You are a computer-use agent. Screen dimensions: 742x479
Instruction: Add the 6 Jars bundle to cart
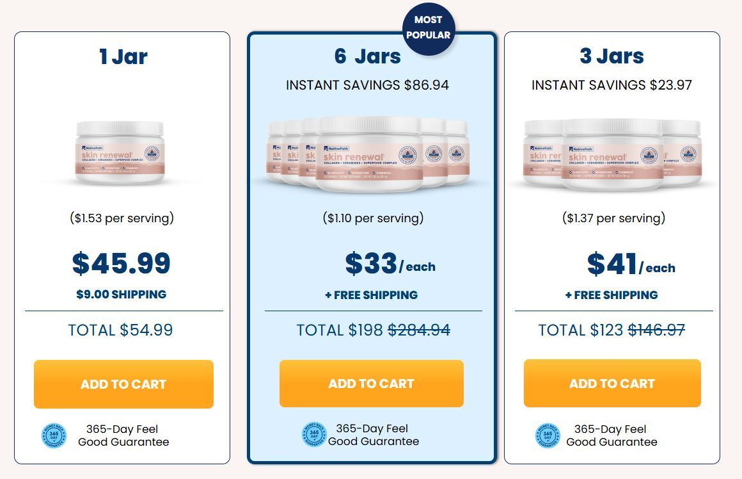tap(371, 384)
